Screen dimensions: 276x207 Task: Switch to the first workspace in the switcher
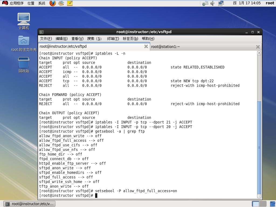[256, 204]
